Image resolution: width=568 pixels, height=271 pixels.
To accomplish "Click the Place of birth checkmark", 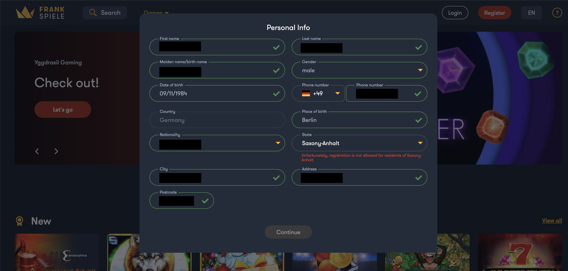I will [419, 120].
